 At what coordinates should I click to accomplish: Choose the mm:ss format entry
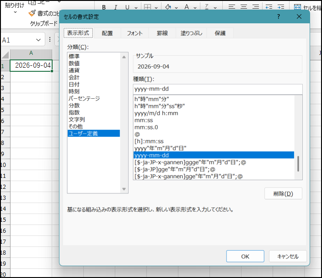tap(214, 120)
